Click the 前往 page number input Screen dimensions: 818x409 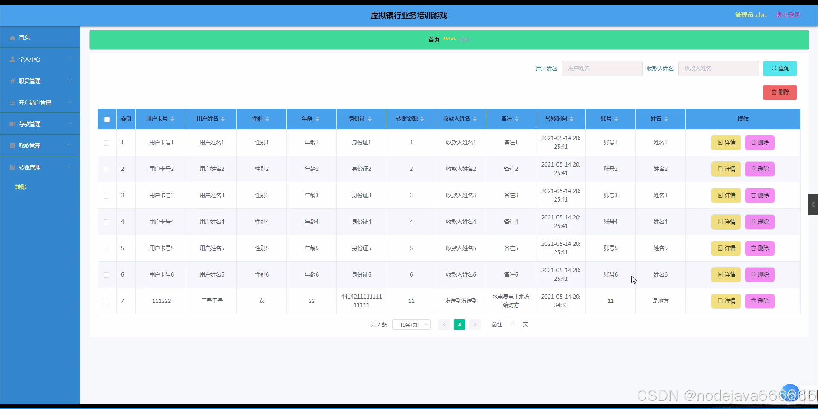tap(513, 325)
